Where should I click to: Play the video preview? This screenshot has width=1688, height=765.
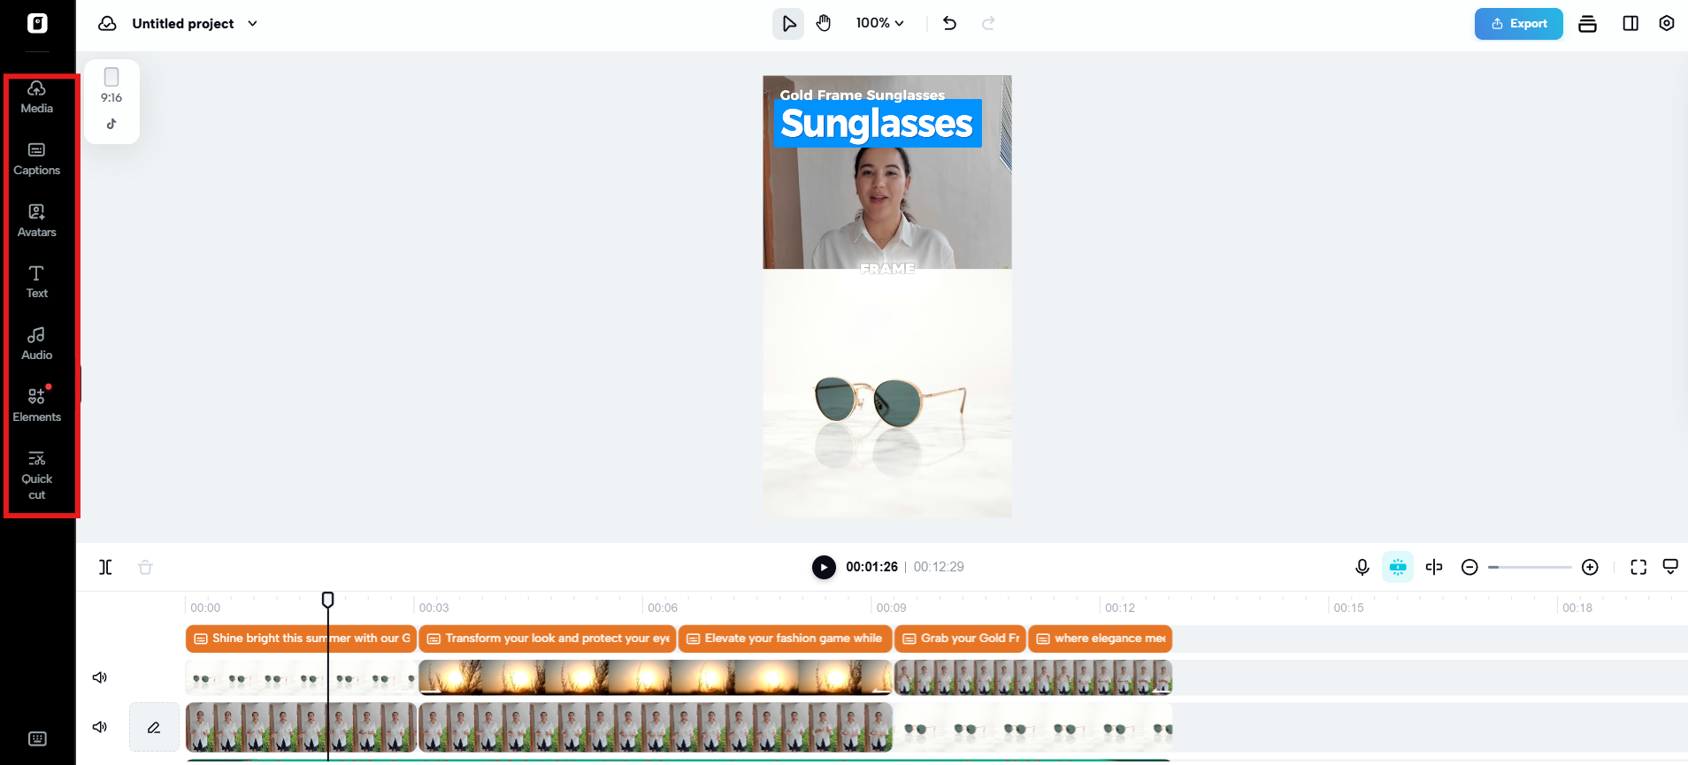pos(824,567)
